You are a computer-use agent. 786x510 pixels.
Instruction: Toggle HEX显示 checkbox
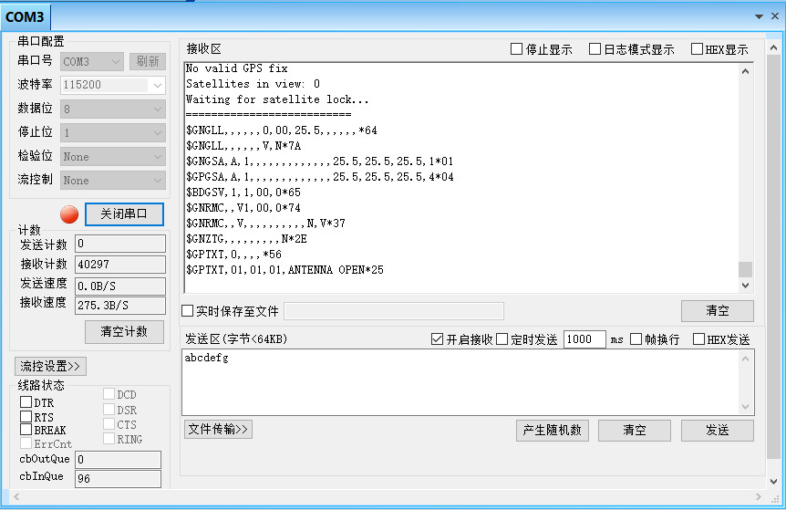697,49
